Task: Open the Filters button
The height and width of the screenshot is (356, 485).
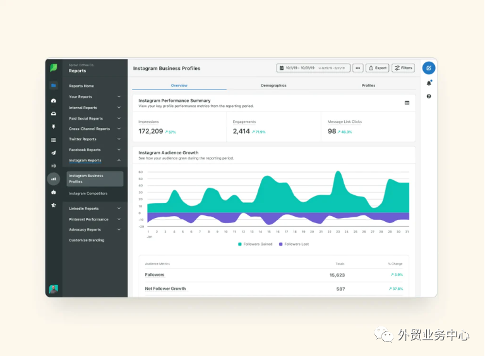Action: coord(404,68)
